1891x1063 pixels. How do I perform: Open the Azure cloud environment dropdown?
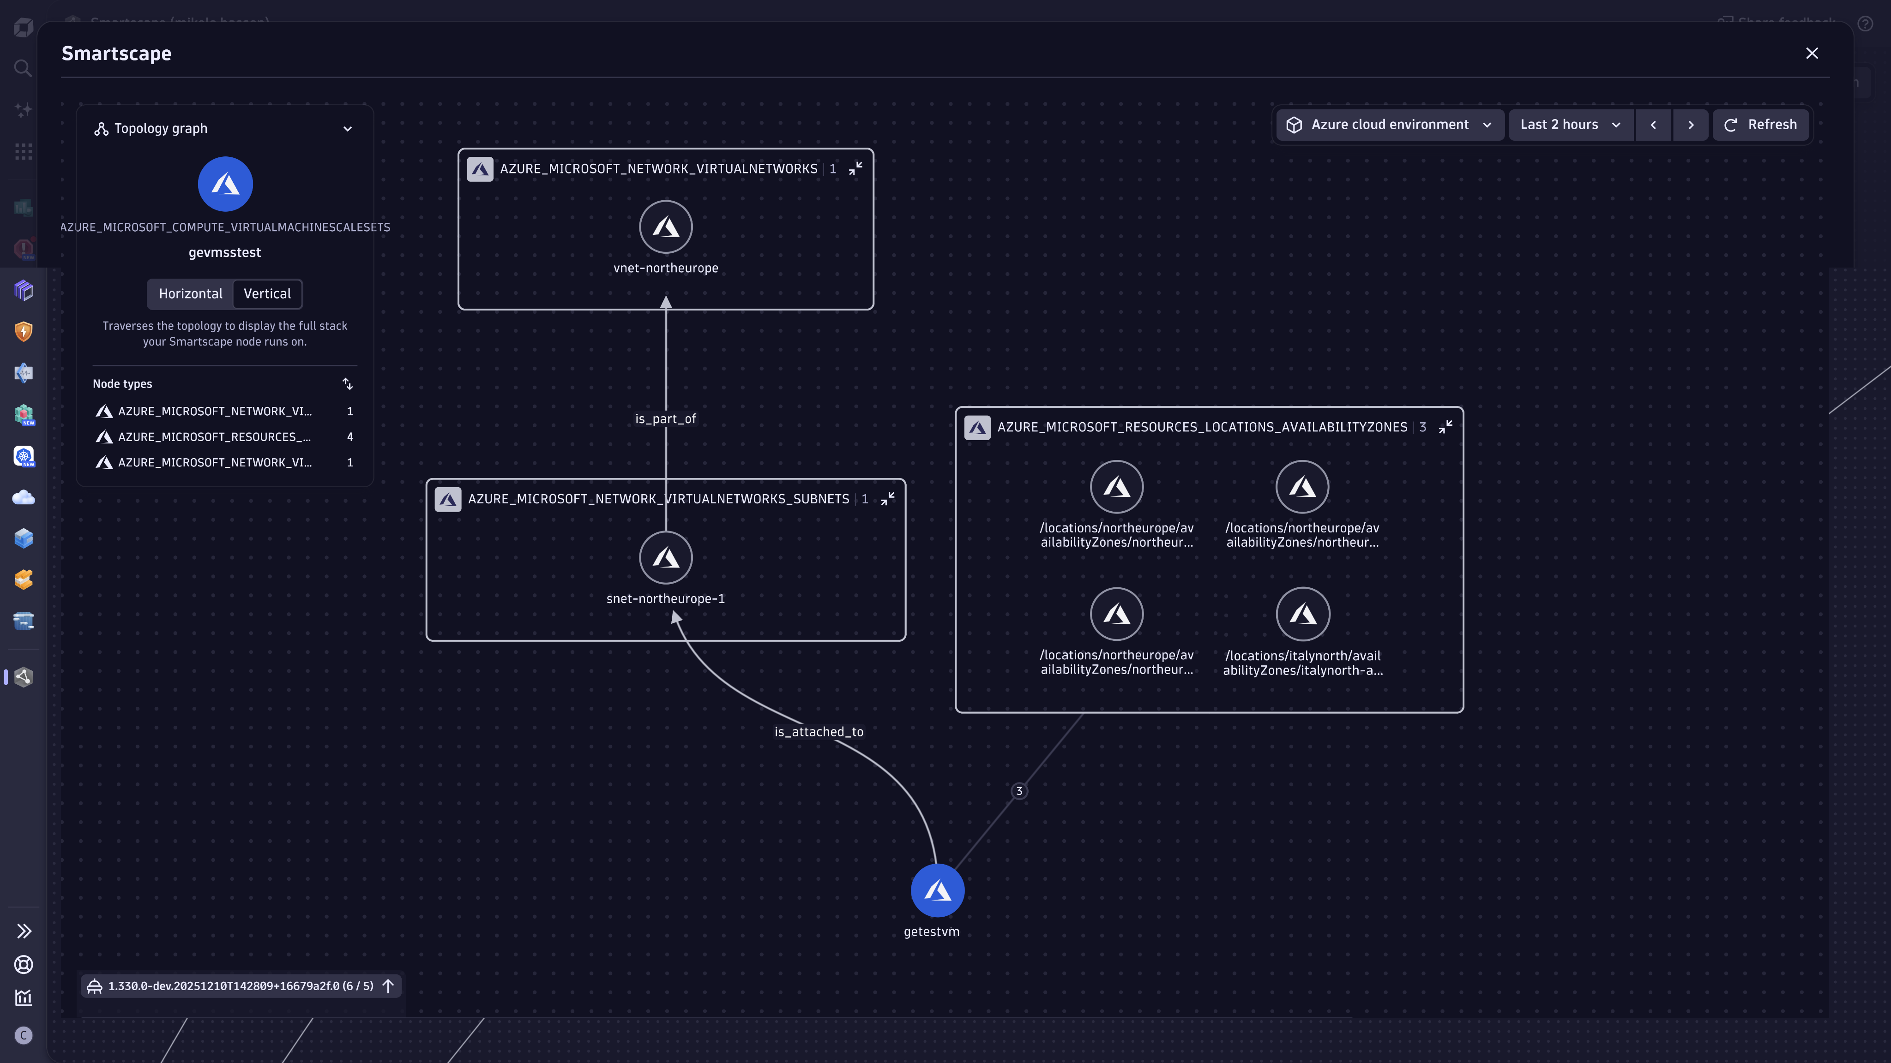(x=1390, y=125)
